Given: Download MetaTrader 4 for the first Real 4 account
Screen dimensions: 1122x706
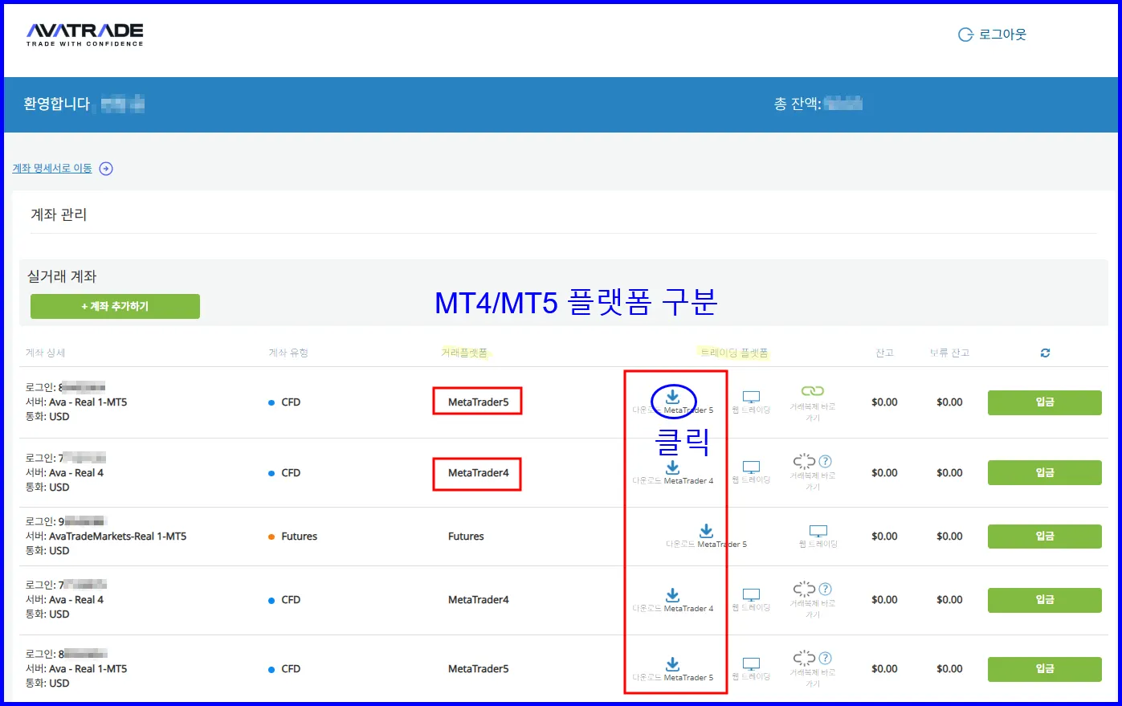Looking at the screenshot, I should coord(673,467).
